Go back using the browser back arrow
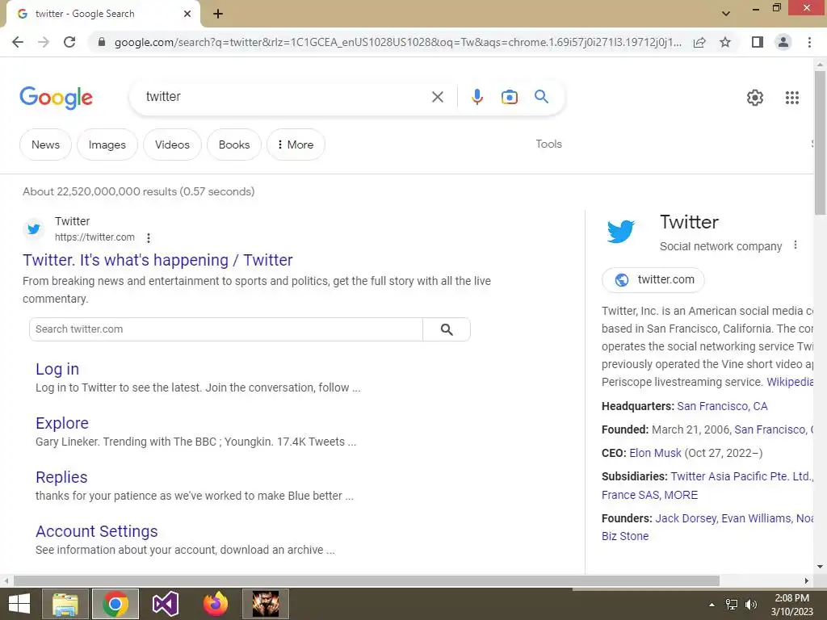 tap(18, 42)
